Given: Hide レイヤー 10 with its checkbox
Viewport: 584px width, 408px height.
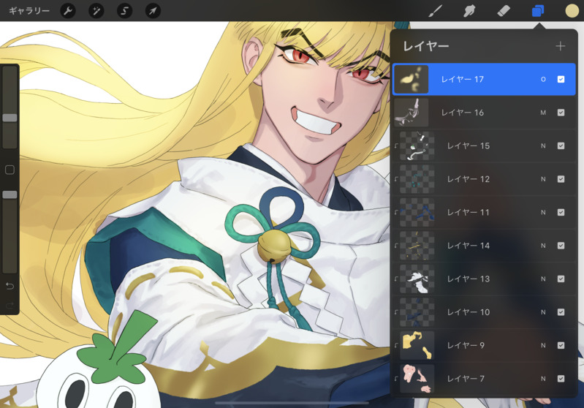Looking at the screenshot, I should pos(561,312).
